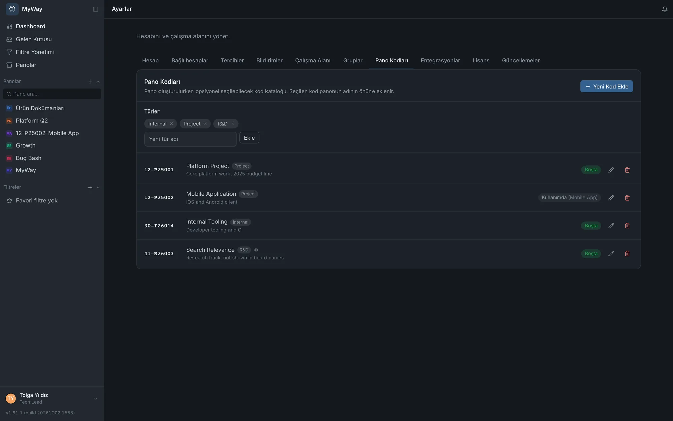Image resolution: width=673 pixels, height=421 pixels.
Task: Add a new board with Panolar plus icon
Action: click(90, 82)
